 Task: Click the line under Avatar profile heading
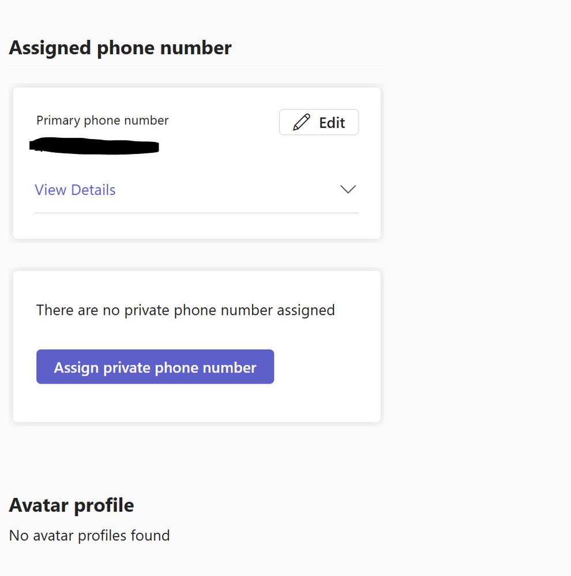(x=197, y=524)
